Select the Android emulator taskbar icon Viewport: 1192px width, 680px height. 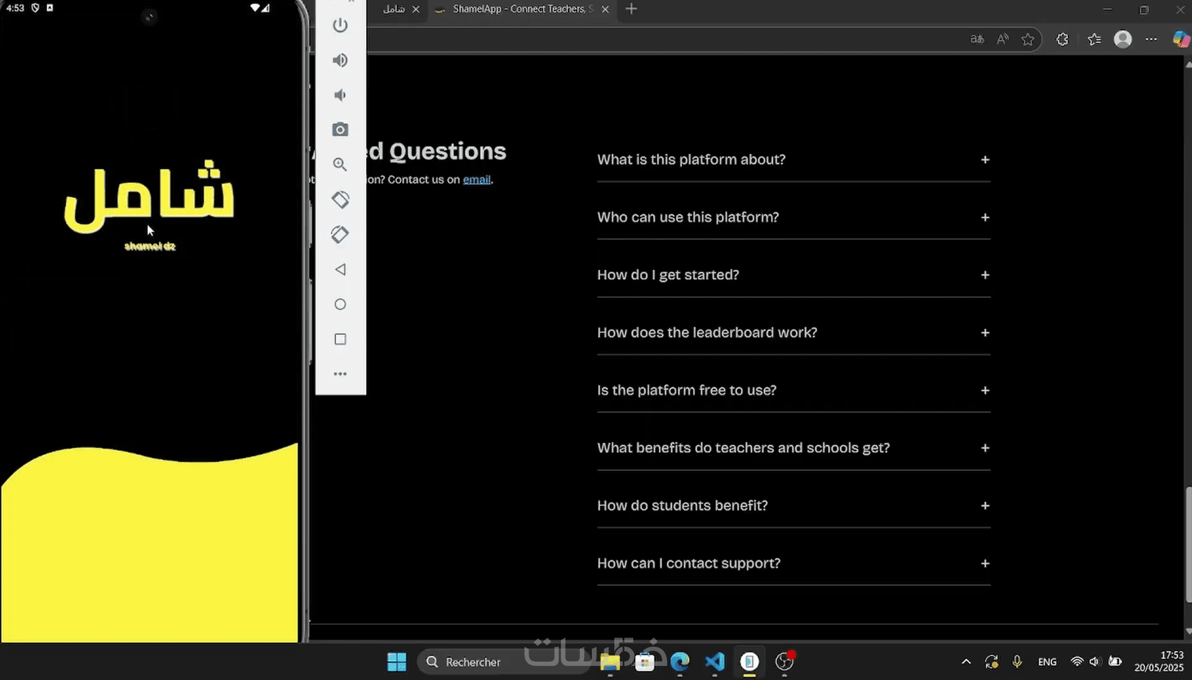pyautogui.click(x=750, y=662)
